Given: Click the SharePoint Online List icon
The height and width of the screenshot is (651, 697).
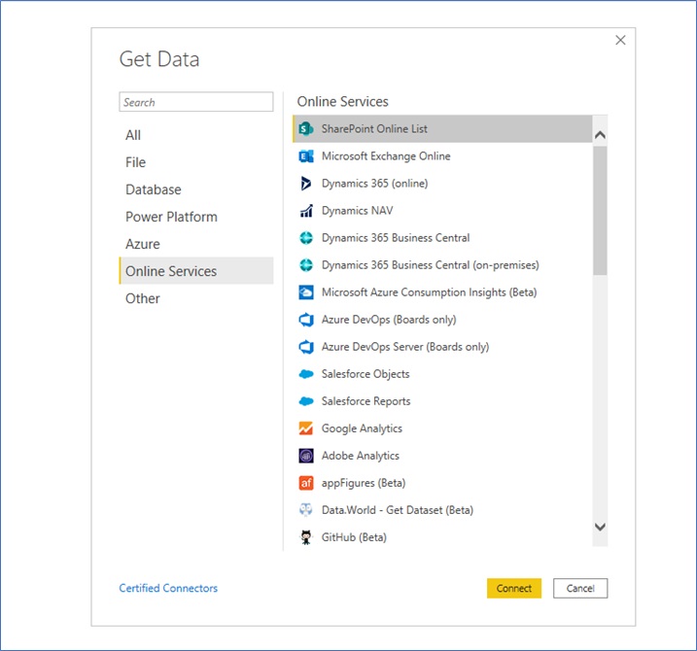Looking at the screenshot, I should pos(306,129).
